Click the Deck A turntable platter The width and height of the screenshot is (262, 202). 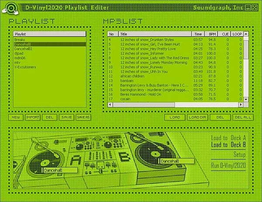click(45, 164)
